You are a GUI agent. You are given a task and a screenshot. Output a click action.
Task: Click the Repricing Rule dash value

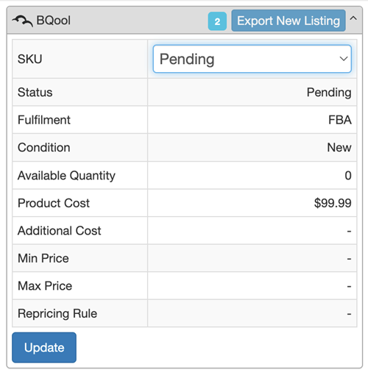coord(349,314)
